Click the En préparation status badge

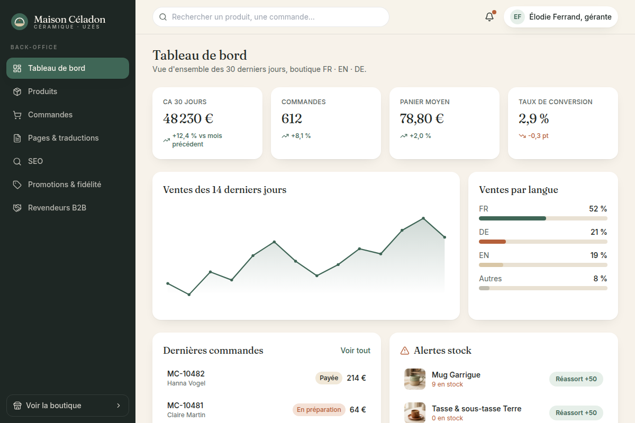tap(319, 410)
